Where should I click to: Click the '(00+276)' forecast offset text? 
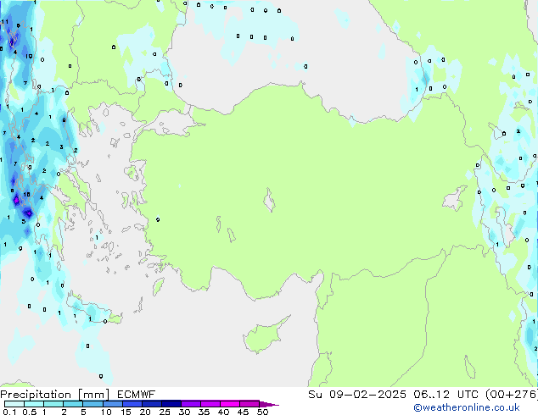pyautogui.click(x=512, y=395)
